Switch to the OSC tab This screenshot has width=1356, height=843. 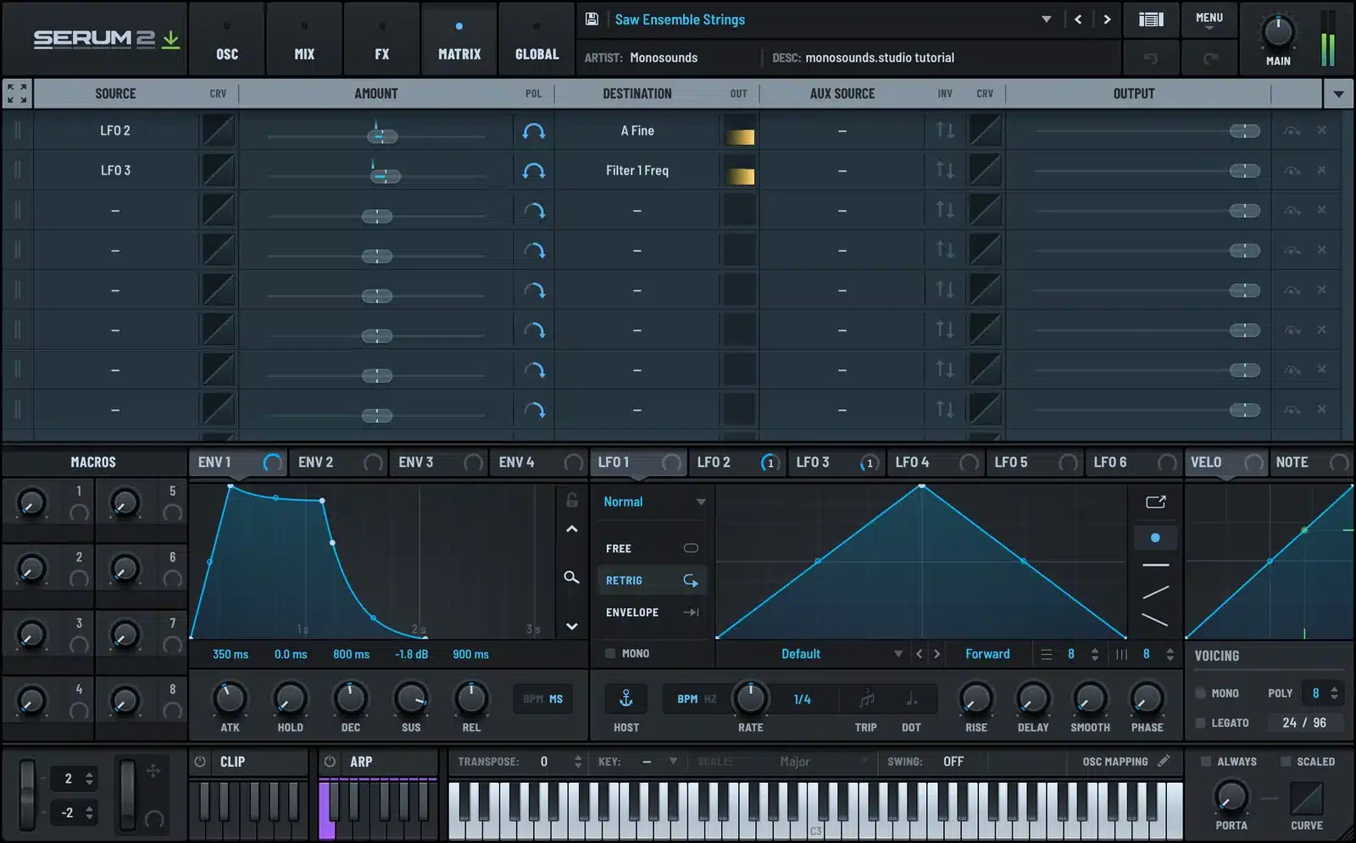(x=227, y=39)
